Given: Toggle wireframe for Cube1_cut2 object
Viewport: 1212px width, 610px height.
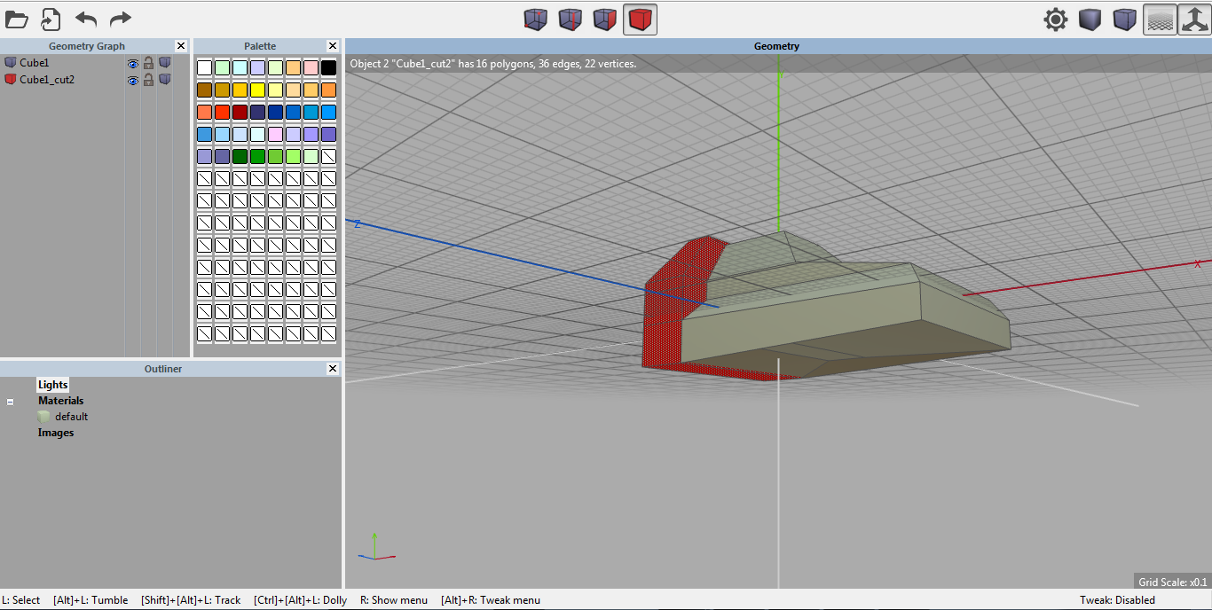Looking at the screenshot, I should click(x=165, y=80).
